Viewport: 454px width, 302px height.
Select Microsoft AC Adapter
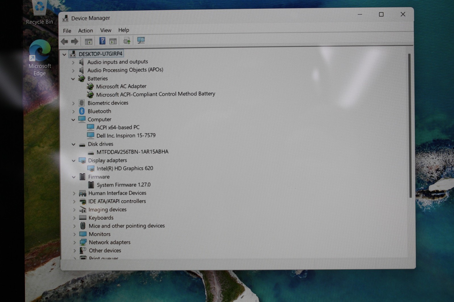(121, 86)
